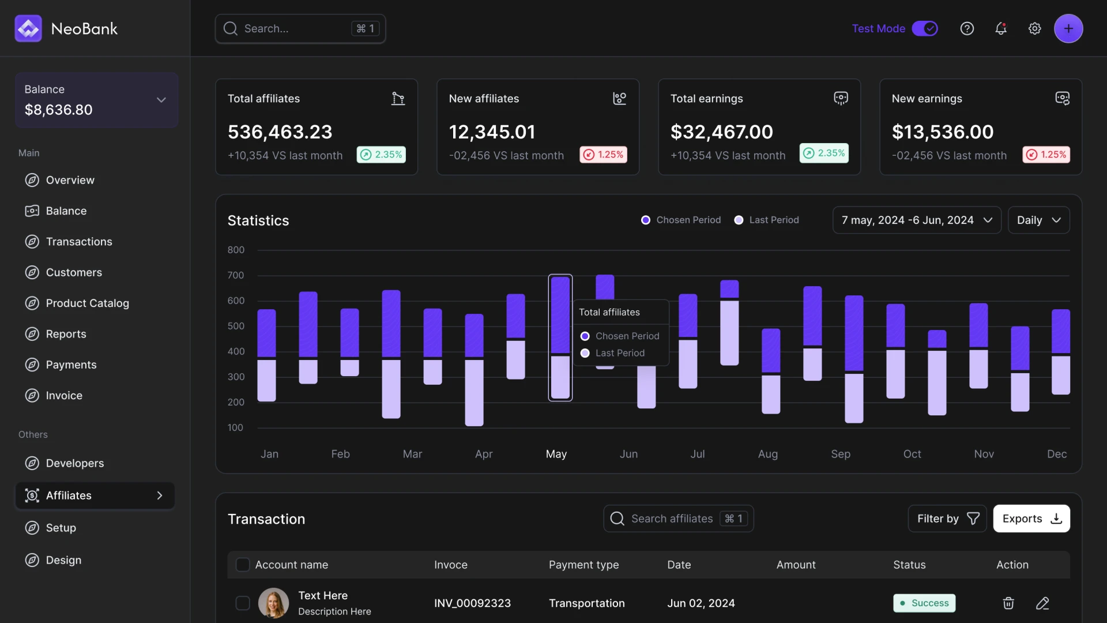Delete the transaction with trash icon
This screenshot has height=623, width=1107.
pos(1008,603)
